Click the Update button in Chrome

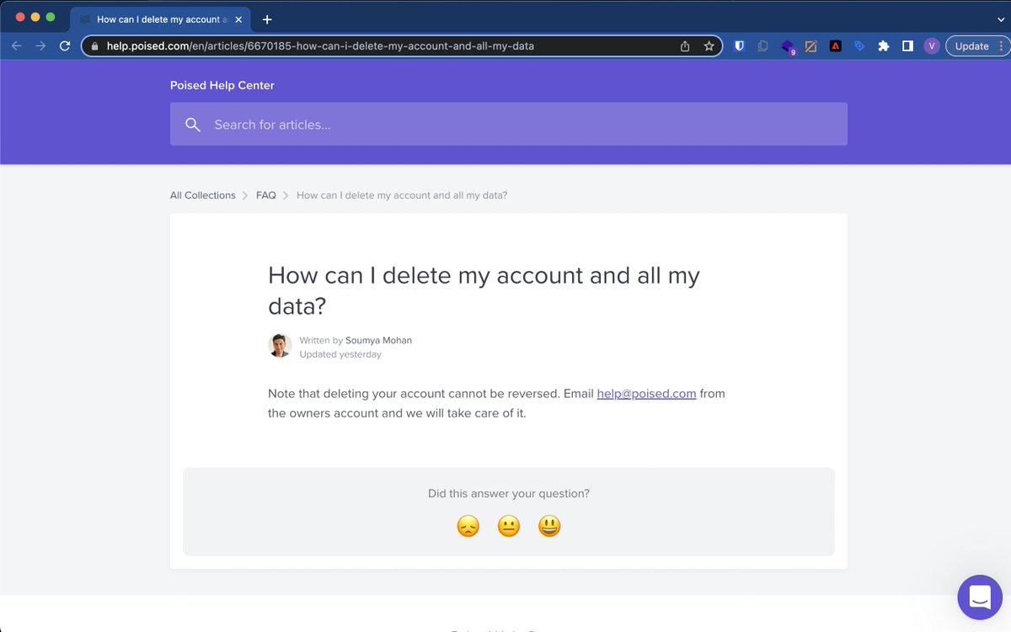(x=971, y=46)
